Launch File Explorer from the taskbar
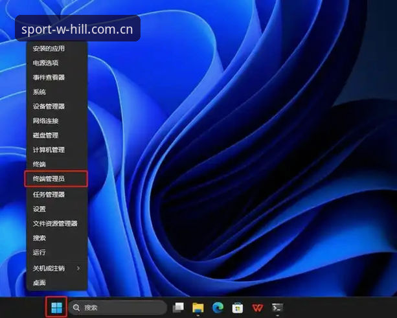The height and width of the screenshot is (318, 397). (x=198, y=308)
